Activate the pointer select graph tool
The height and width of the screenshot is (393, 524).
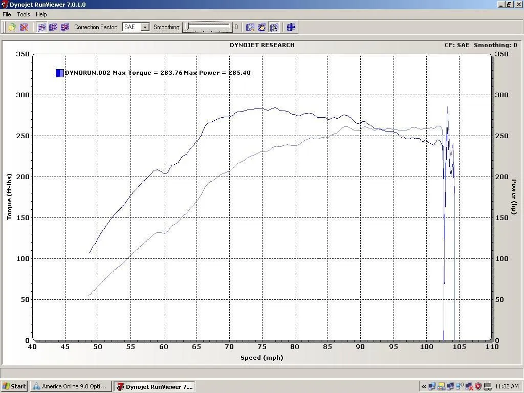pos(274,27)
